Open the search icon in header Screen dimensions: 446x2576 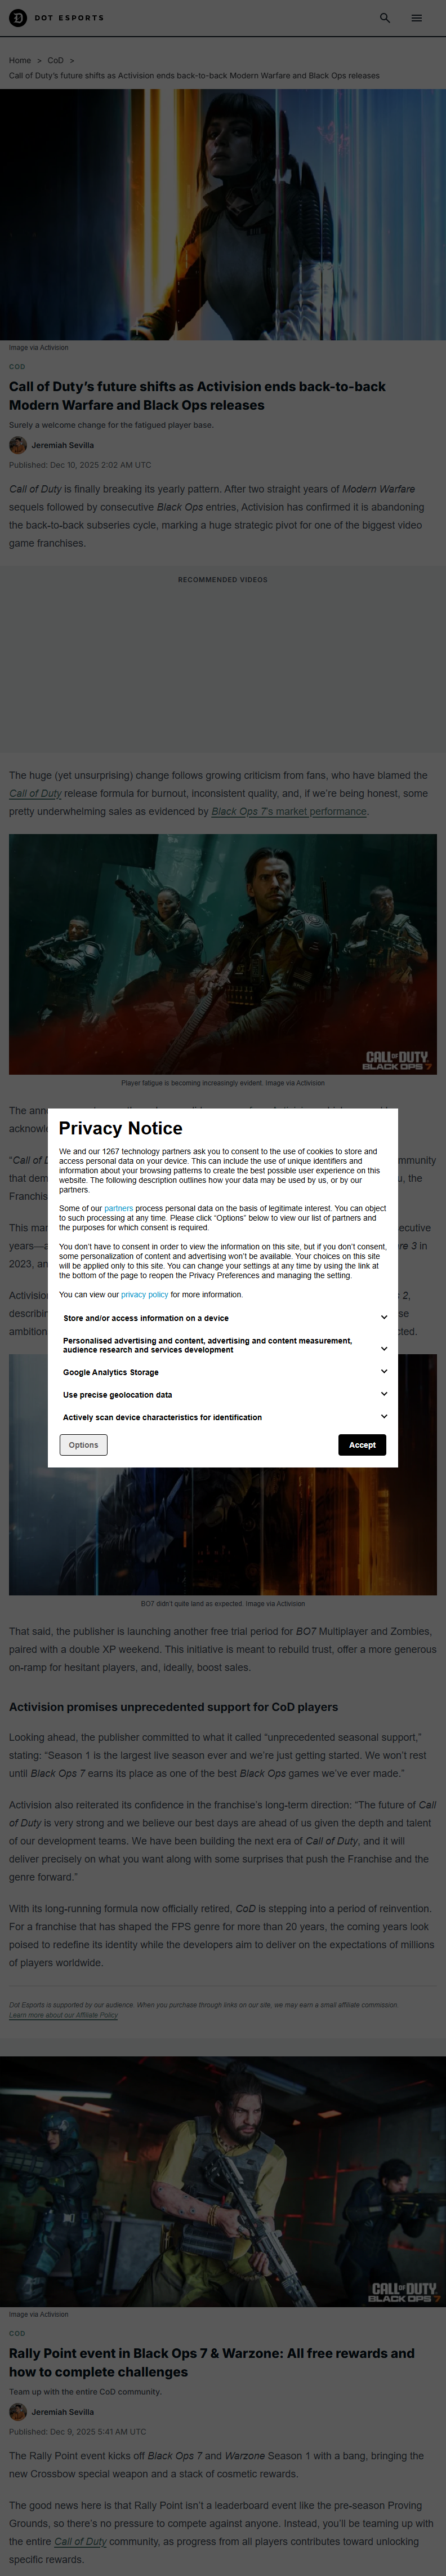point(385,18)
